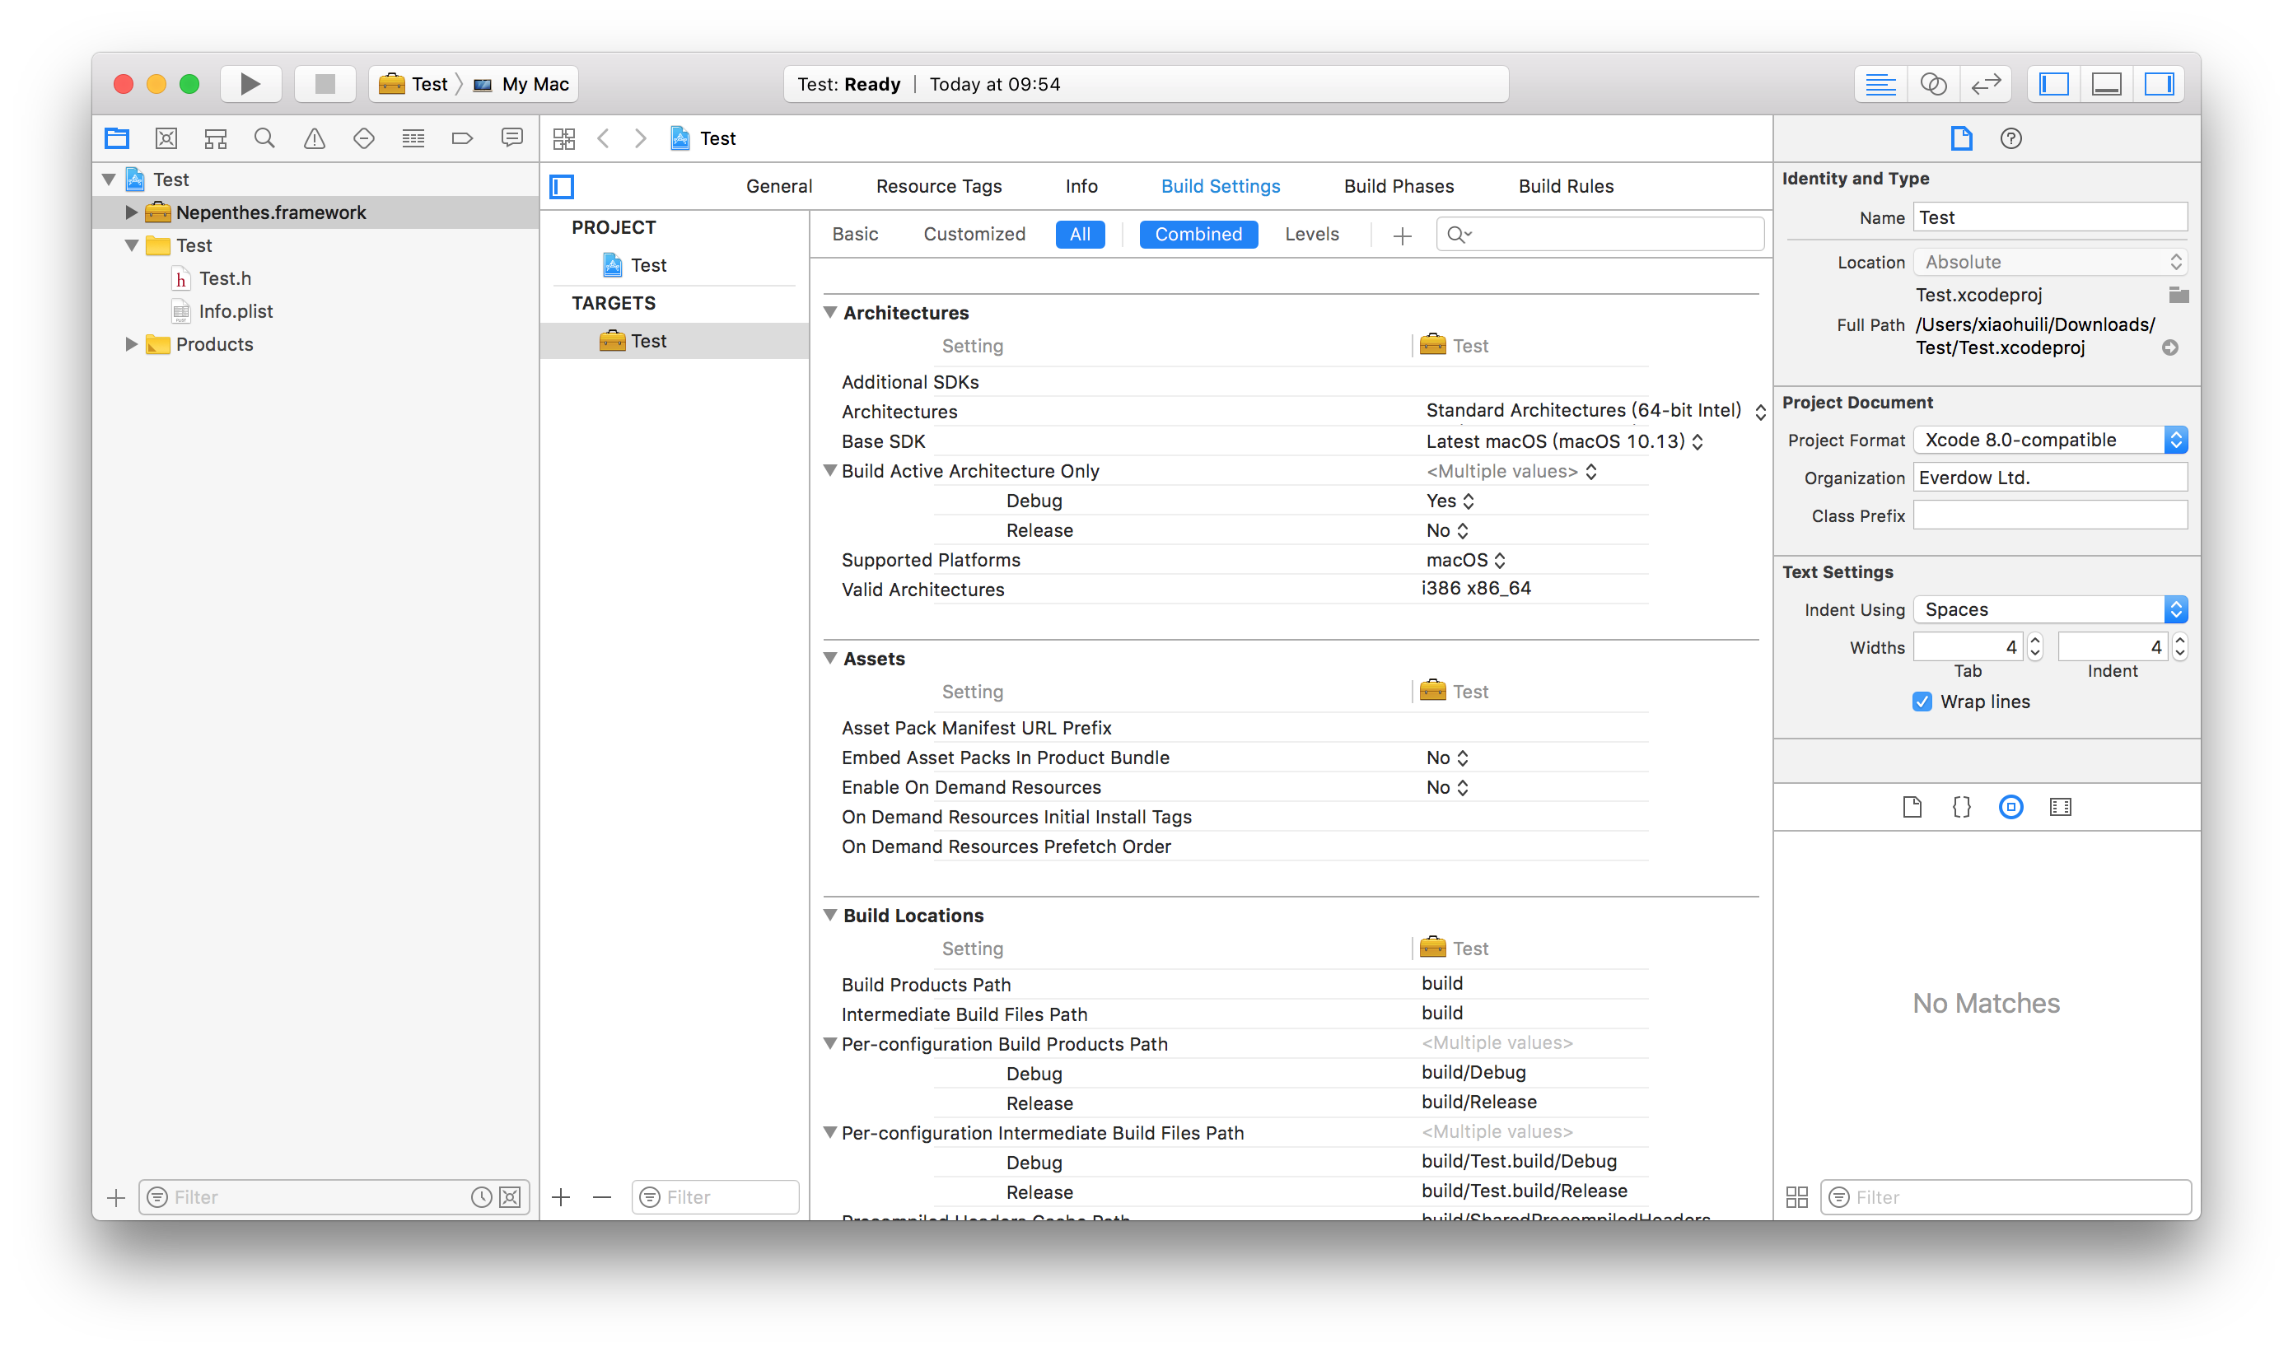Click the build settings search field

tap(1600, 234)
